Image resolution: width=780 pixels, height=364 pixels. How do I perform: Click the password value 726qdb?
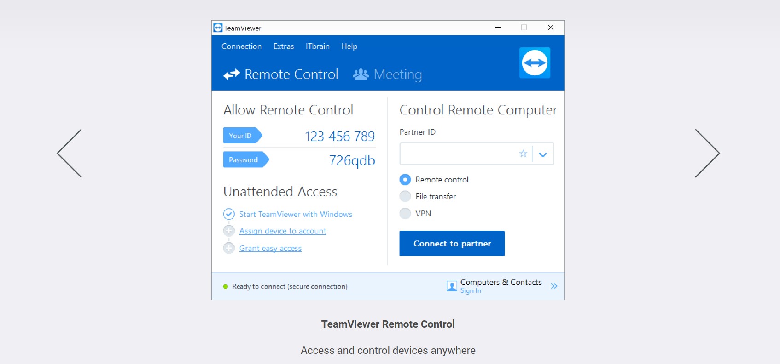click(352, 160)
